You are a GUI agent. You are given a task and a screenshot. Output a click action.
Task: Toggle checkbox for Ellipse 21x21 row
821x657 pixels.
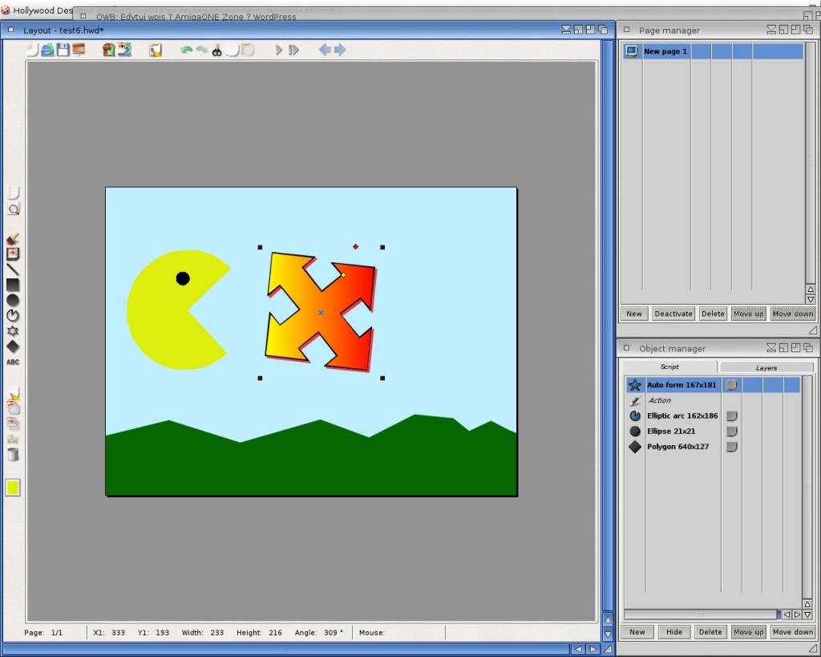[731, 432]
